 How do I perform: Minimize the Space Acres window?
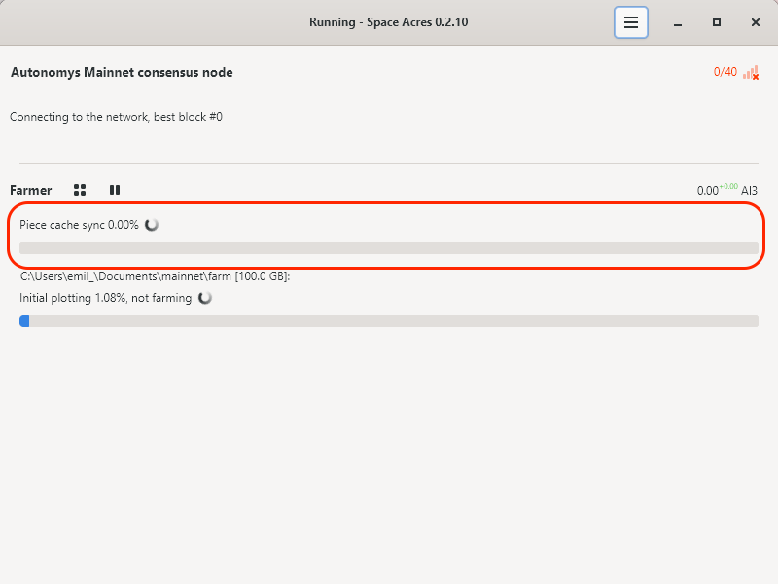click(x=678, y=22)
